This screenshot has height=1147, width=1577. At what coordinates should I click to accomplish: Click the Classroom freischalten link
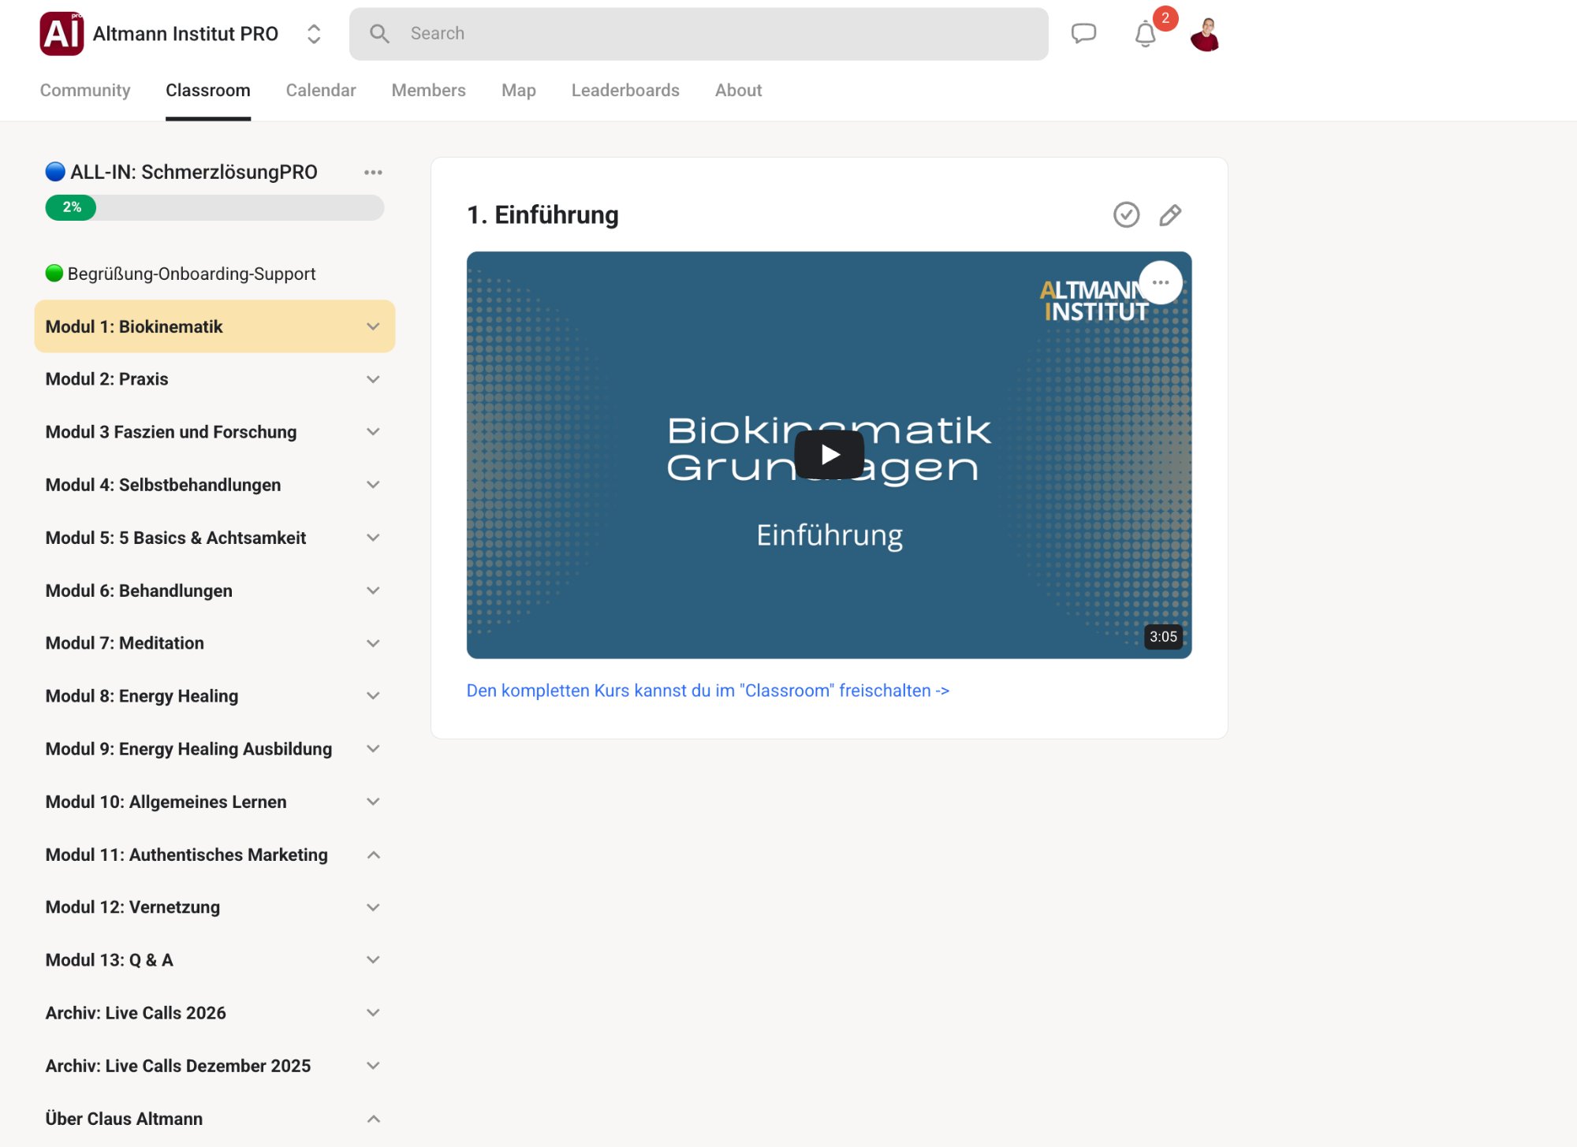707,690
